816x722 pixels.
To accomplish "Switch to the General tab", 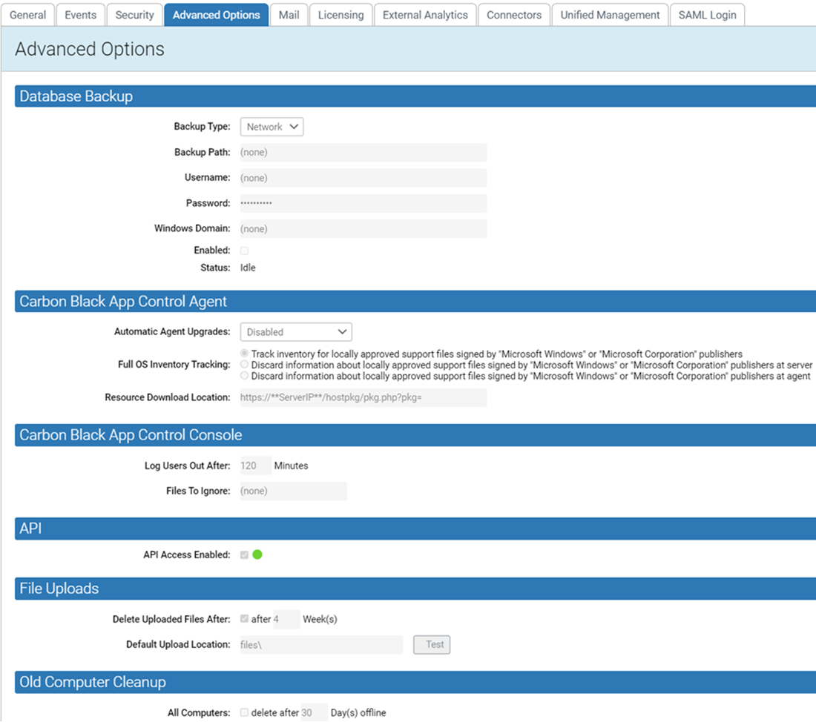I will point(28,14).
